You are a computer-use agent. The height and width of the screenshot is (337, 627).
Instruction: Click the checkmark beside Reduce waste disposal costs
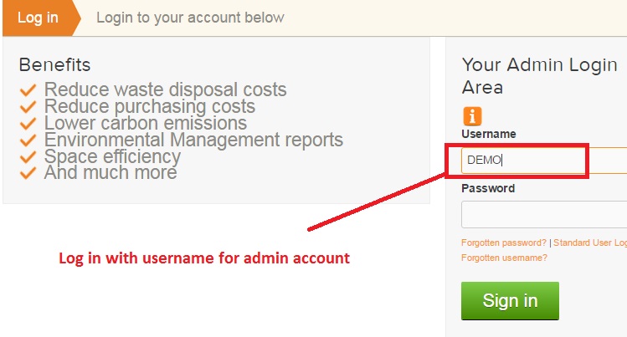tap(28, 90)
